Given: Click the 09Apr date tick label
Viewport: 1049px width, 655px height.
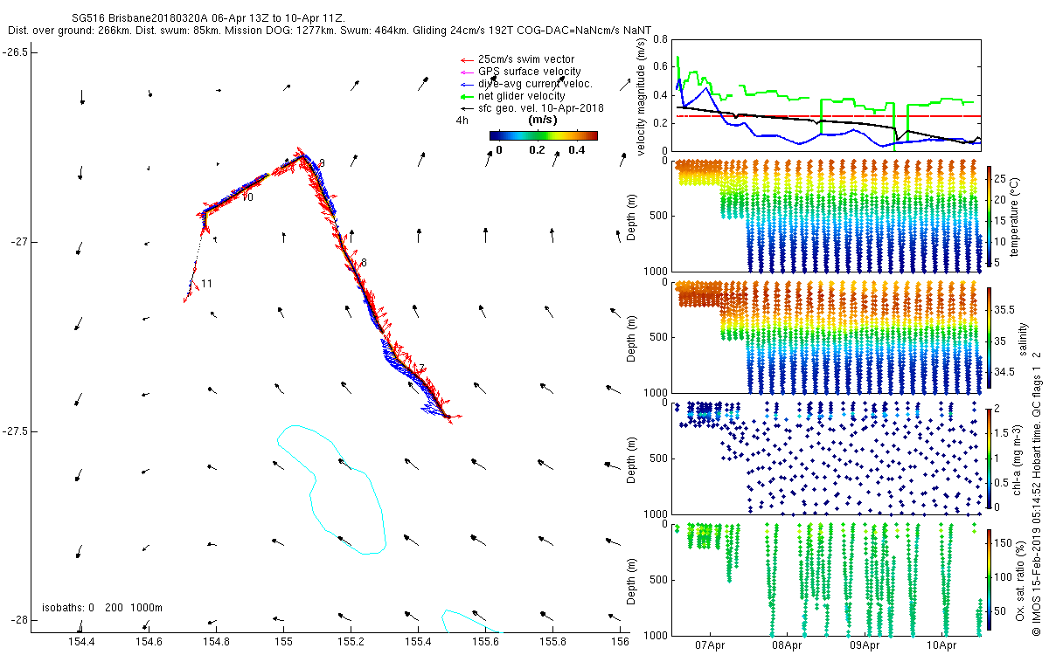Looking at the screenshot, I should 865,645.
